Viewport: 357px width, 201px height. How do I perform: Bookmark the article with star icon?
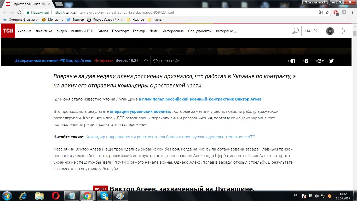click(x=146, y=61)
